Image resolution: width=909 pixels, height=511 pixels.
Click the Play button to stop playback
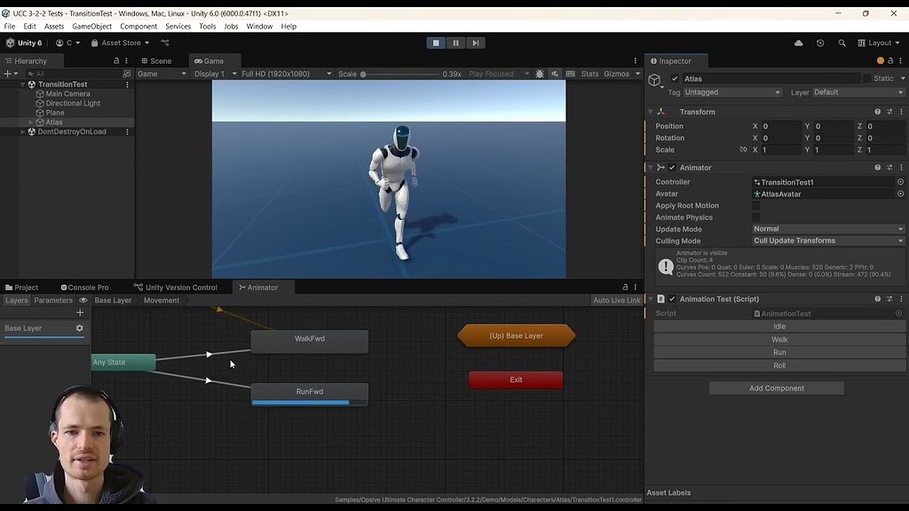435,42
